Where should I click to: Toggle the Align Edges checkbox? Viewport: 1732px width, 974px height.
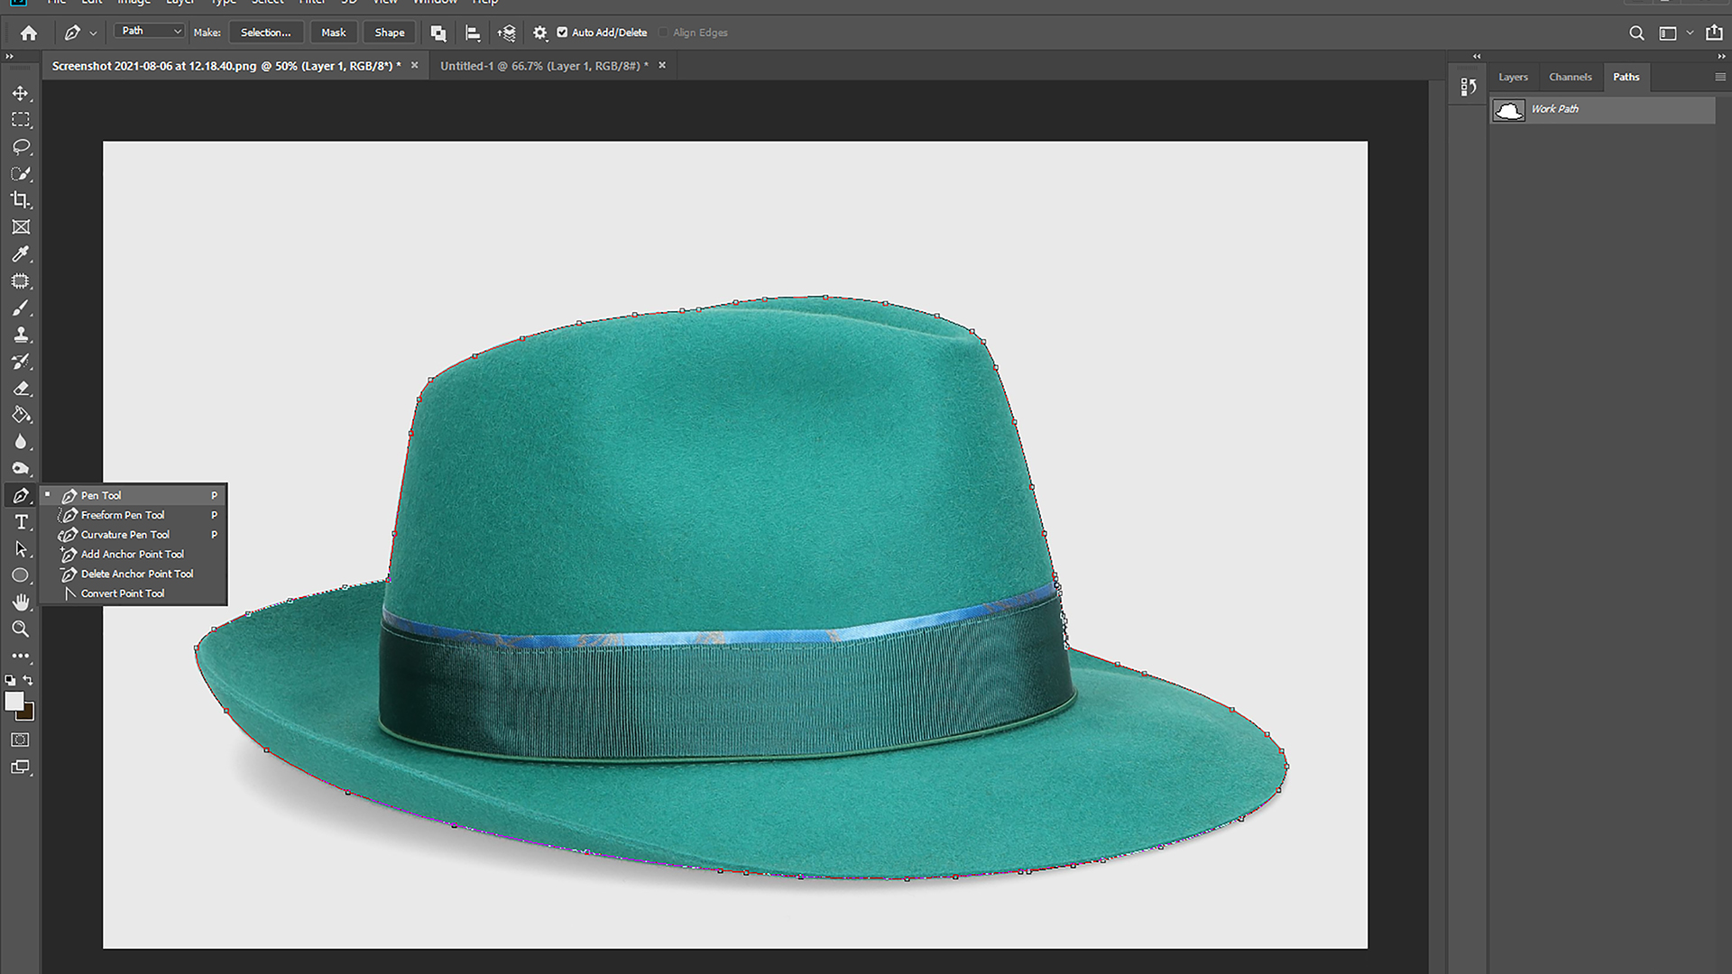click(x=664, y=32)
